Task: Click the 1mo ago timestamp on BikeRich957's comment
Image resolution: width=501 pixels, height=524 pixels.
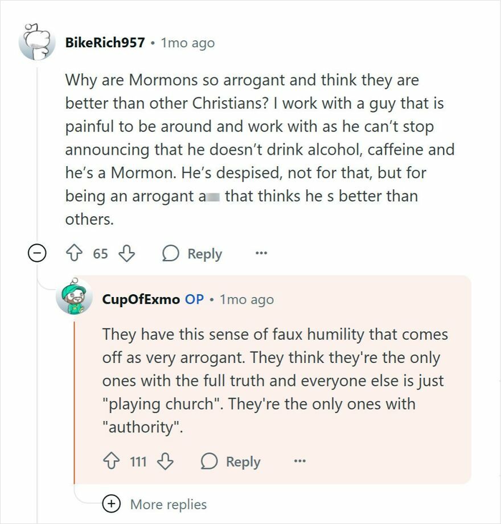Action: tap(189, 42)
